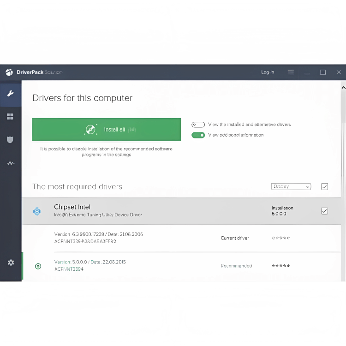Open the Protection shield icon in sidebar
Screen dimensions: 346x346
pos(10,139)
